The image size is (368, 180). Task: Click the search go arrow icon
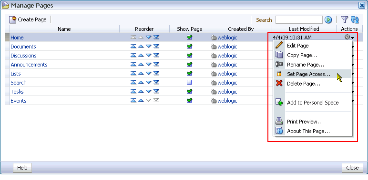(328, 20)
